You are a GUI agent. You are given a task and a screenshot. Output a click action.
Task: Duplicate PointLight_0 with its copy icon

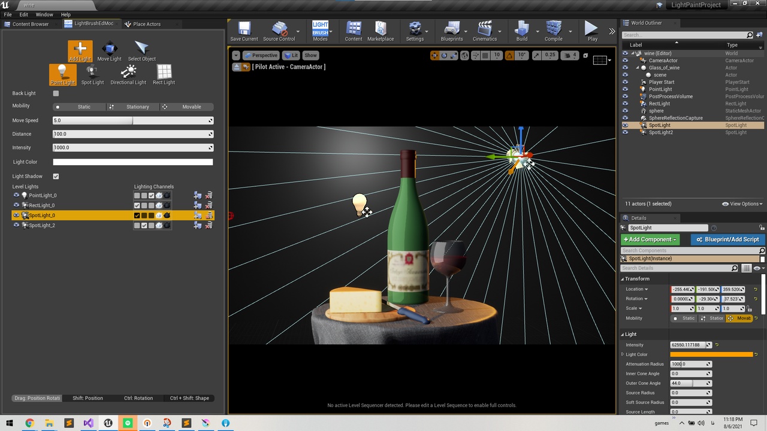198,195
